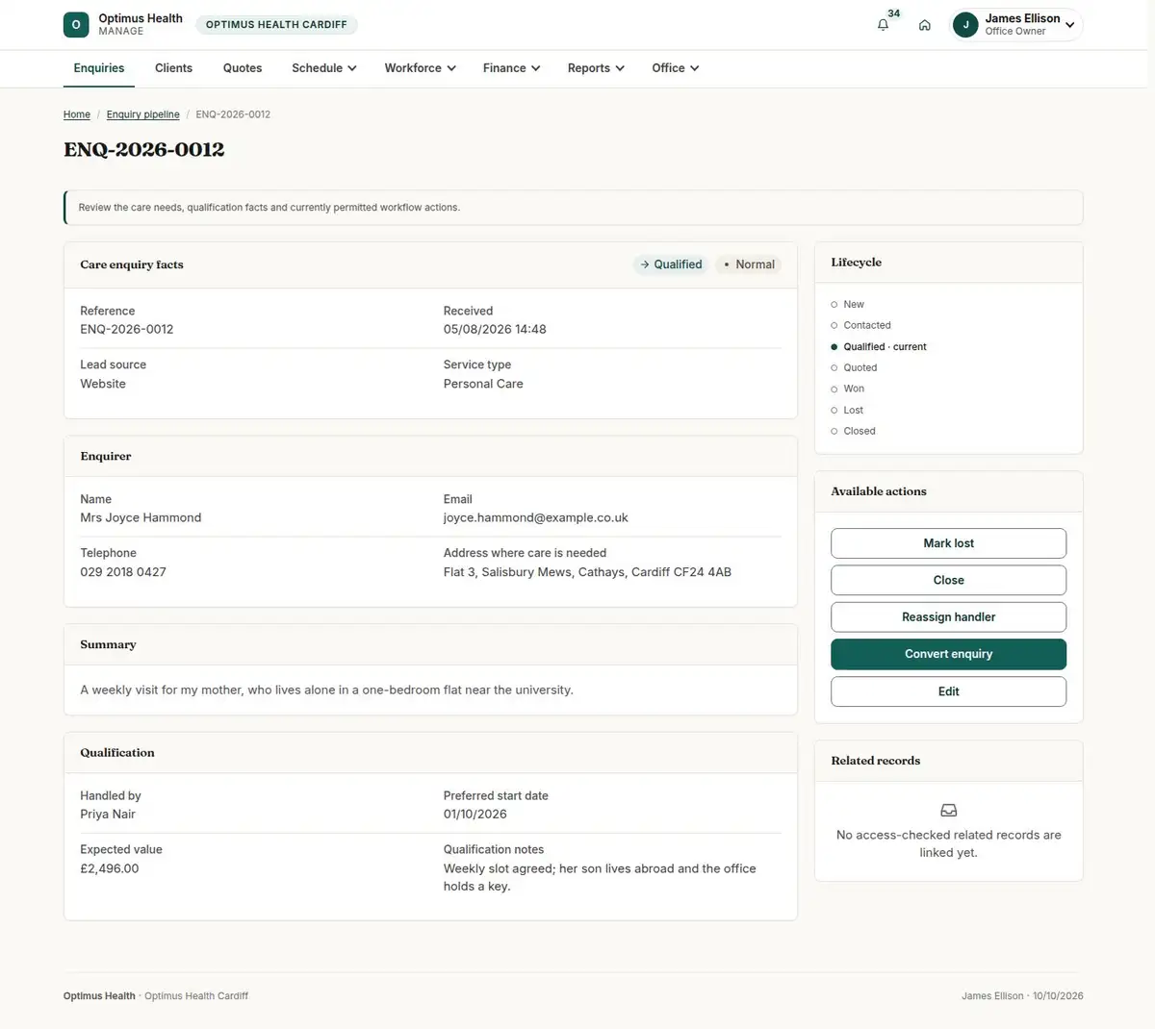Select Reassign handler
Image resolution: width=1155 pixels, height=1029 pixels.
[949, 617]
